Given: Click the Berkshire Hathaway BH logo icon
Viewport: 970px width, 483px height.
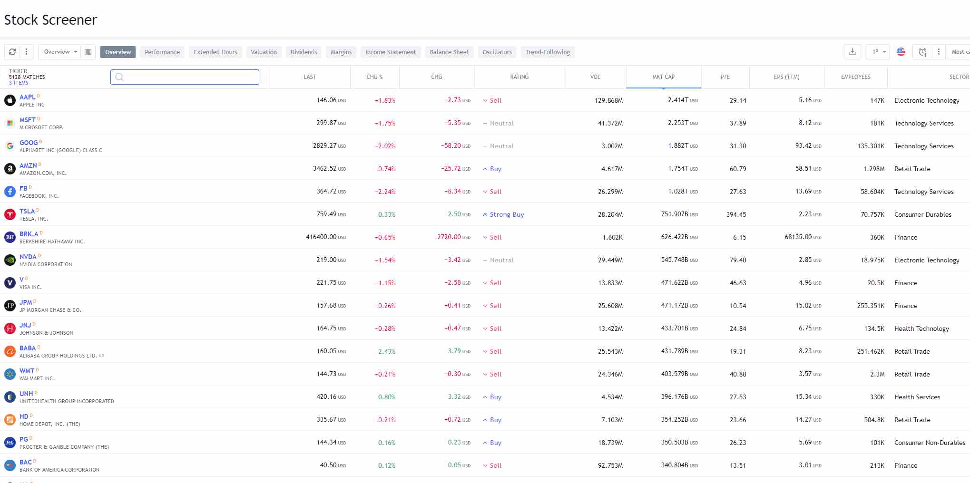Looking at the screenshot, I should pyautogui.click(x=10, y=237).
